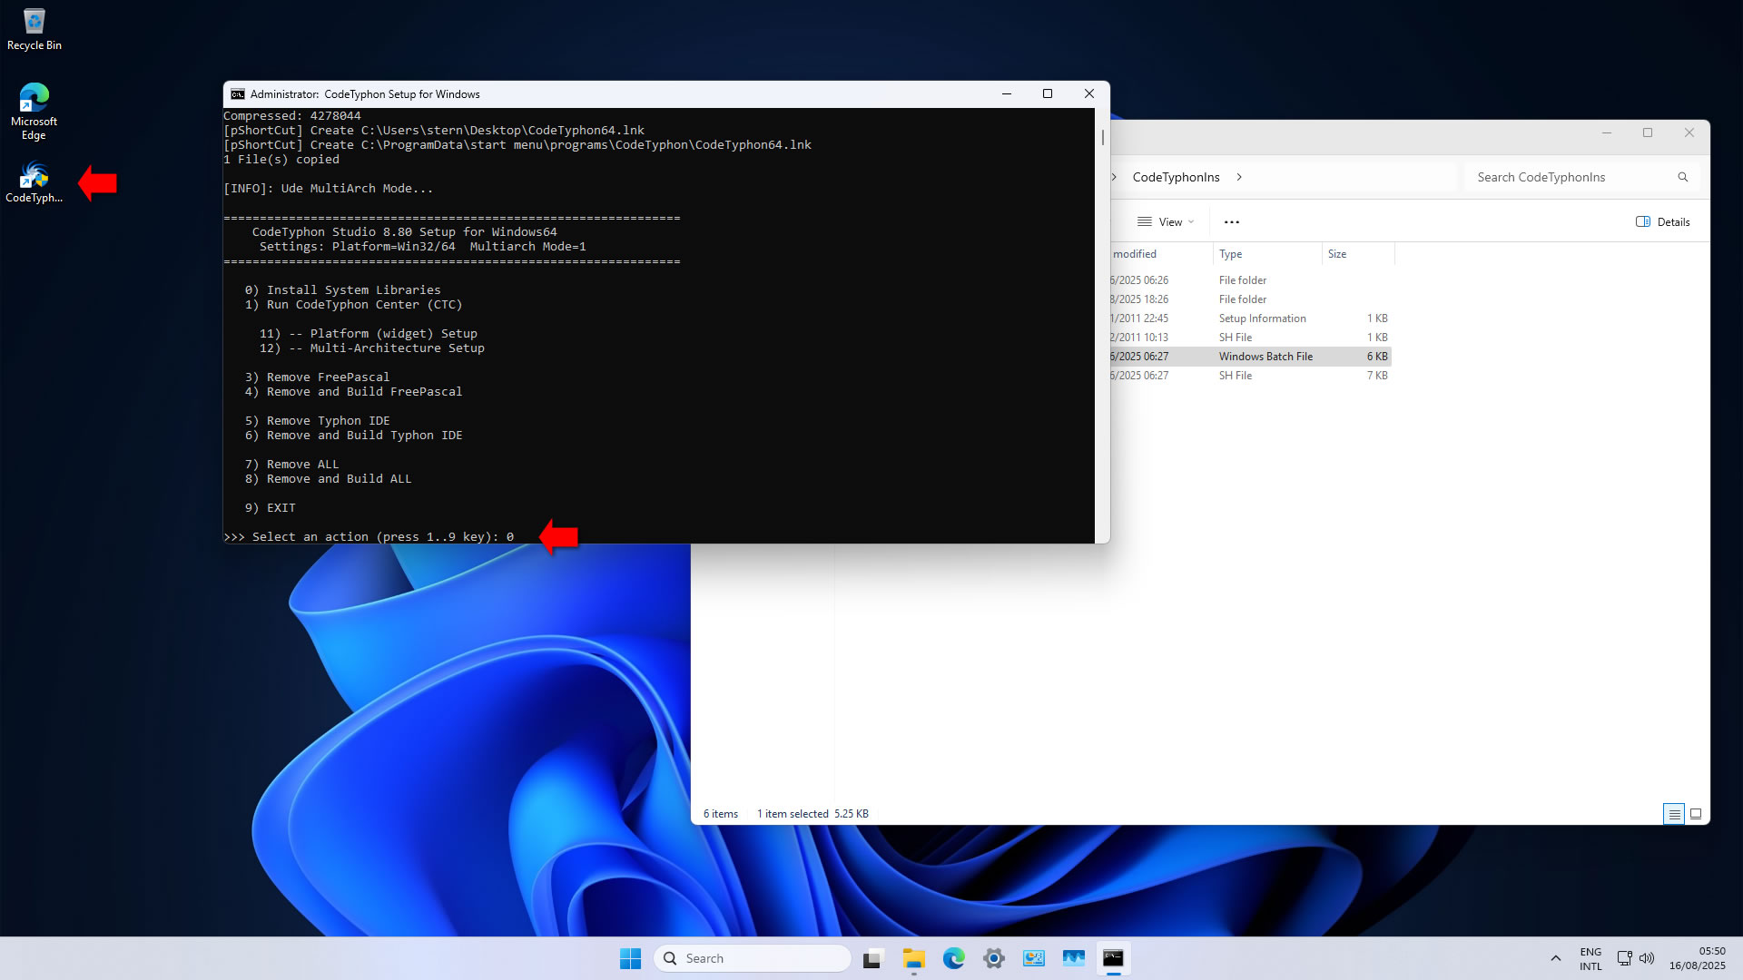Focus the Search CodeTyphonIns field
Screen dimensions: 1743x980
point(1581,177)
